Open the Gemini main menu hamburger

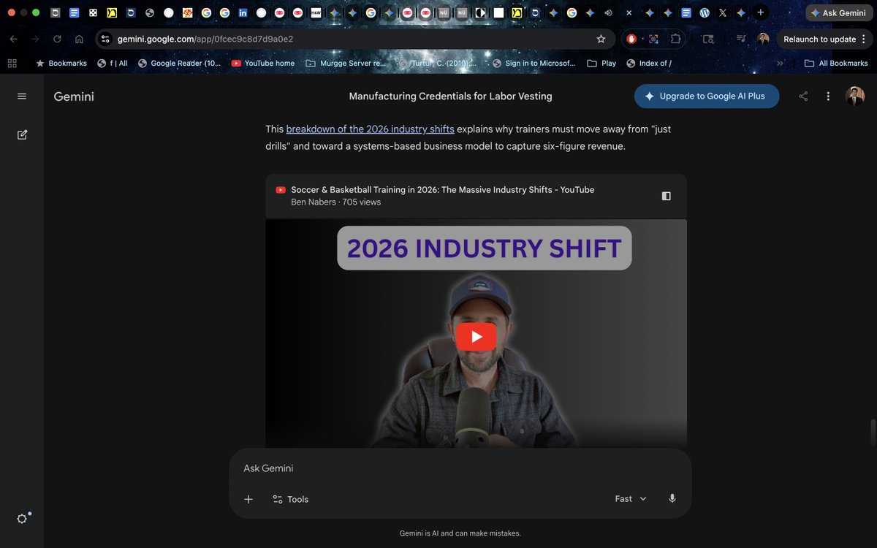click(22, 96)
